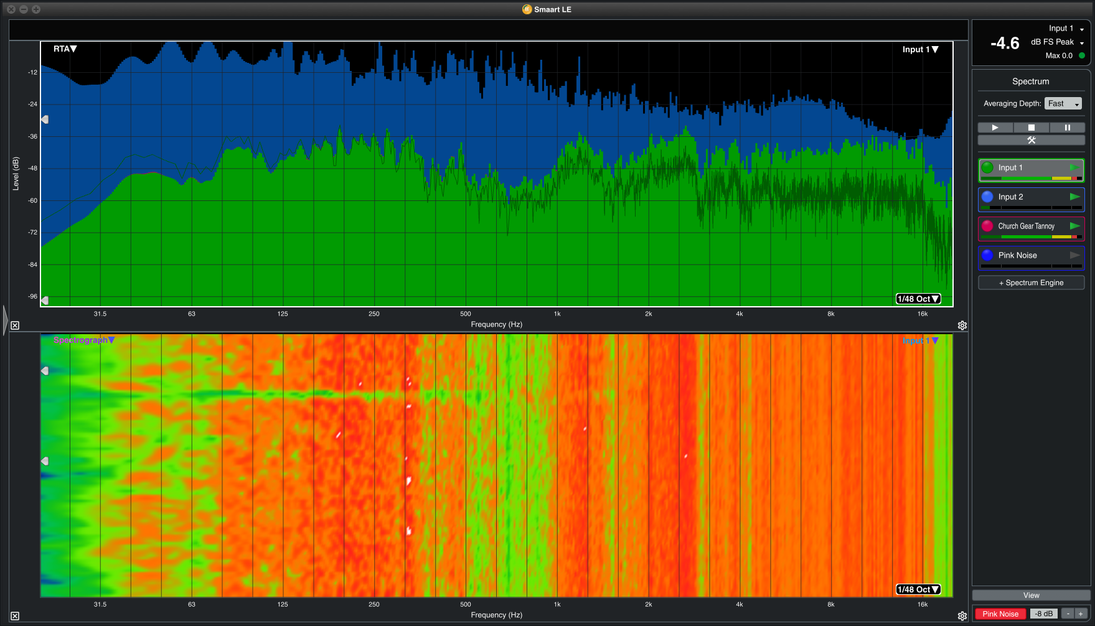The image size is (1095, 626).
Task: Click the Max 0.0 clip indicator dot
Action: 1082,55
